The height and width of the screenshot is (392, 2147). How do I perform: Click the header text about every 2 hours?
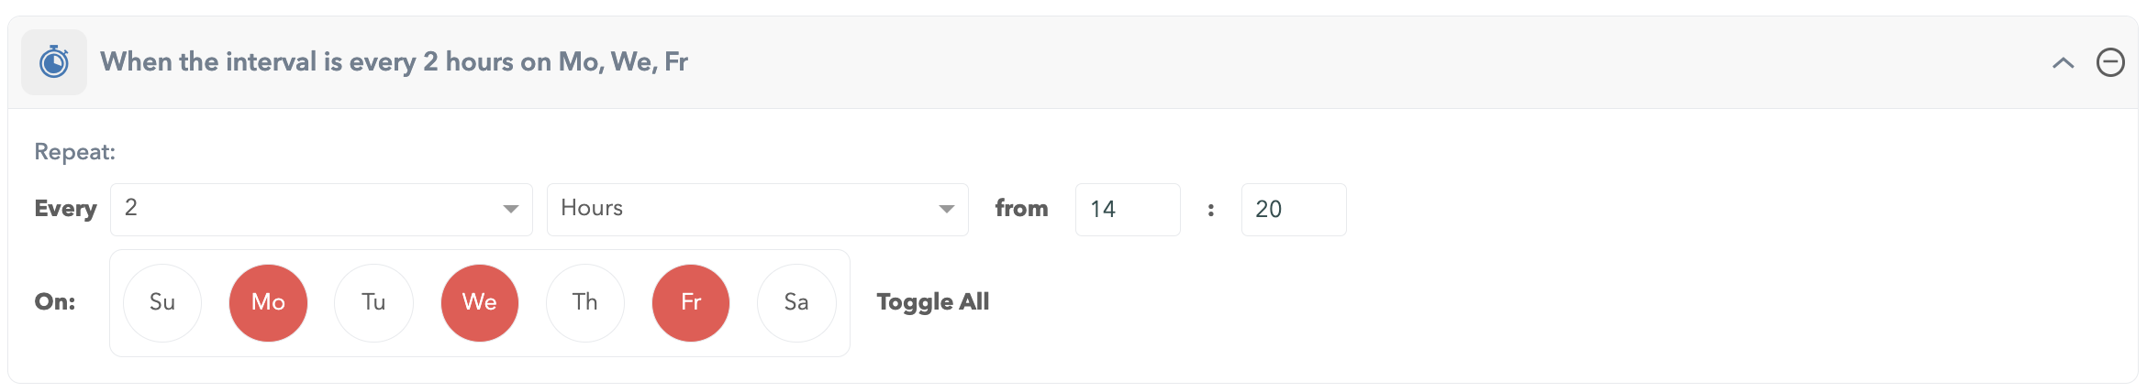click(x=394, y=61)
